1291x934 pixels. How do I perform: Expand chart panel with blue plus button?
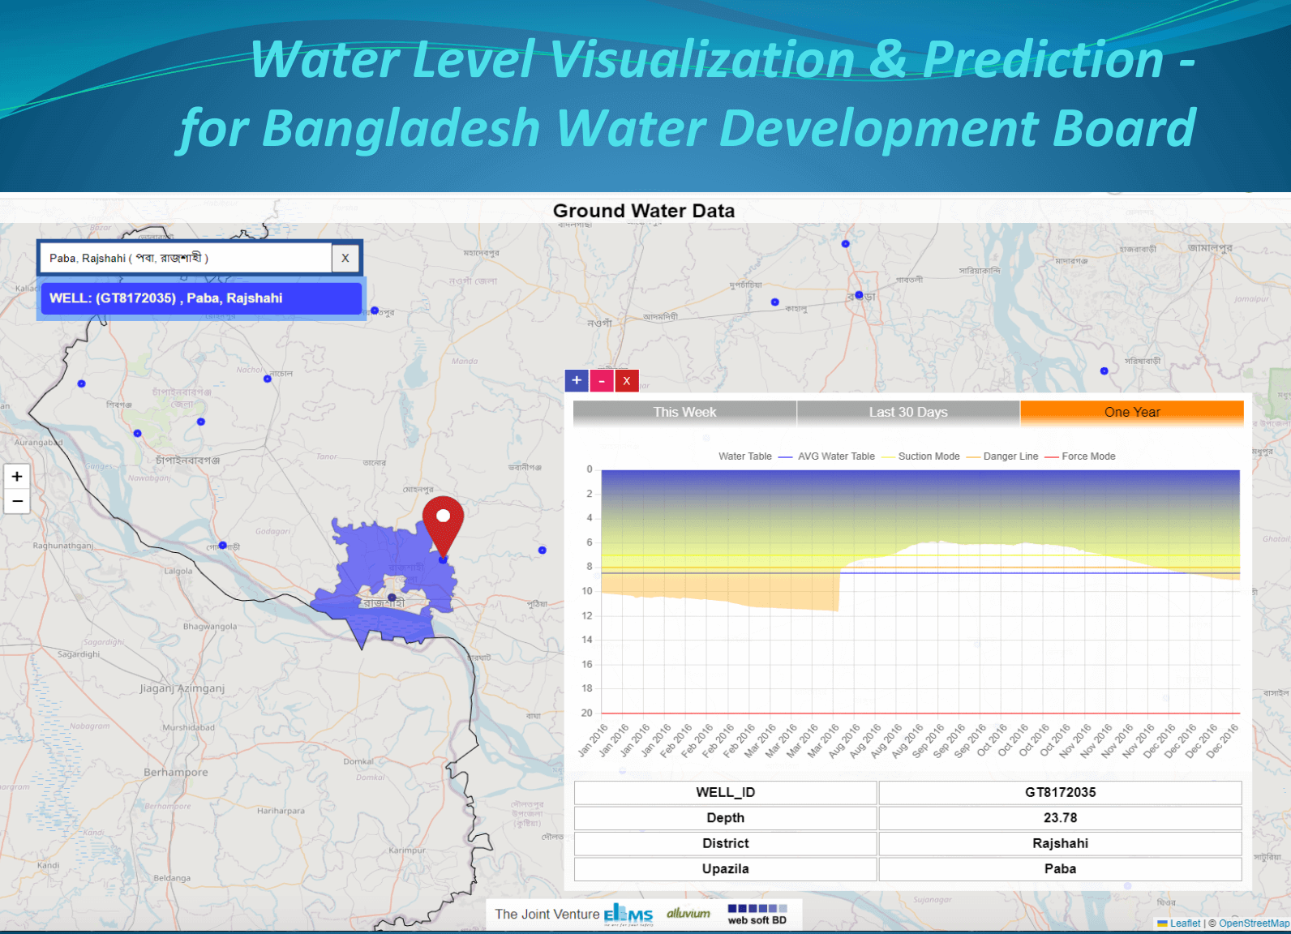click(x=577, y=380)
